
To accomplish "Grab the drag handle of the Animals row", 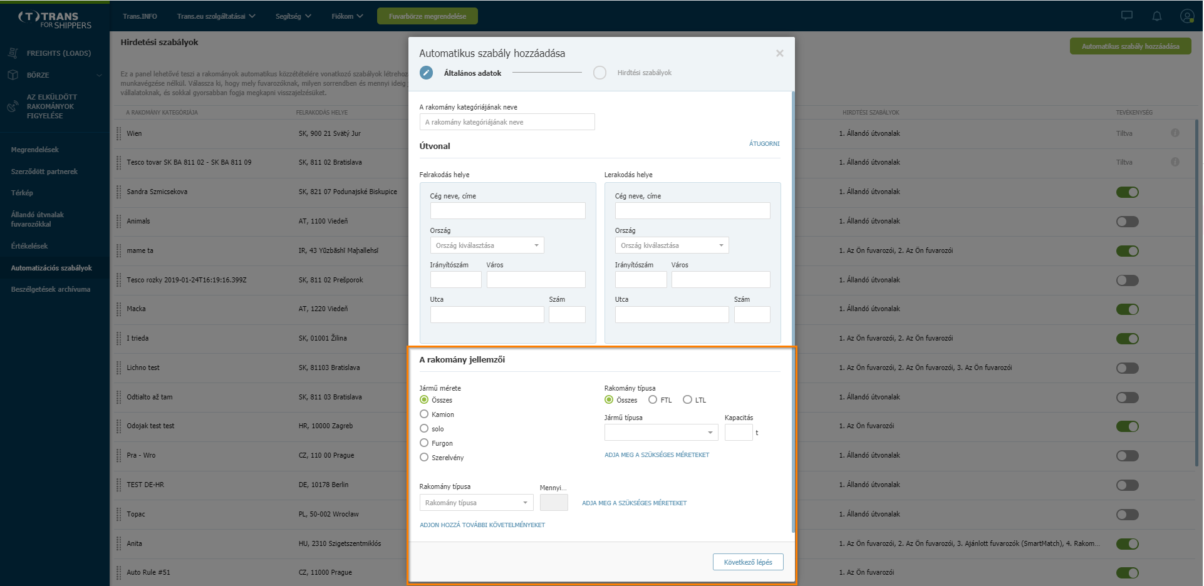I will (x=118, y=221).
